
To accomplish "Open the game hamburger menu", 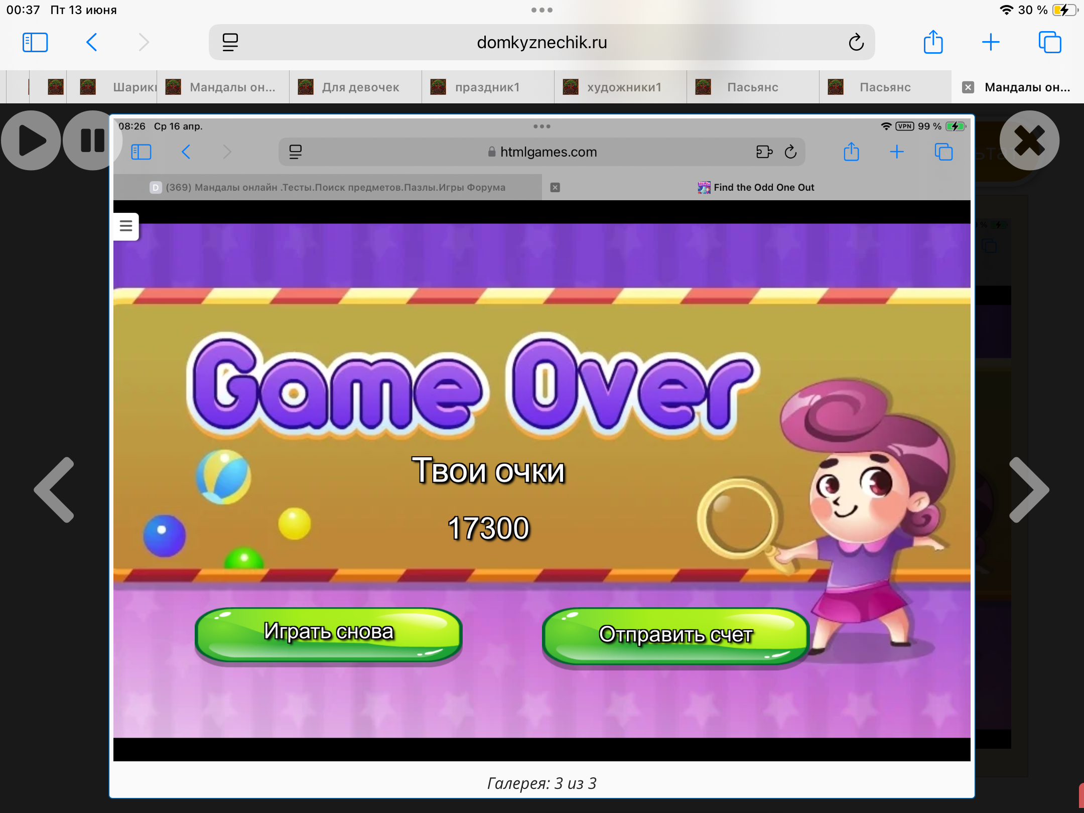I will (x=126, y=226).
